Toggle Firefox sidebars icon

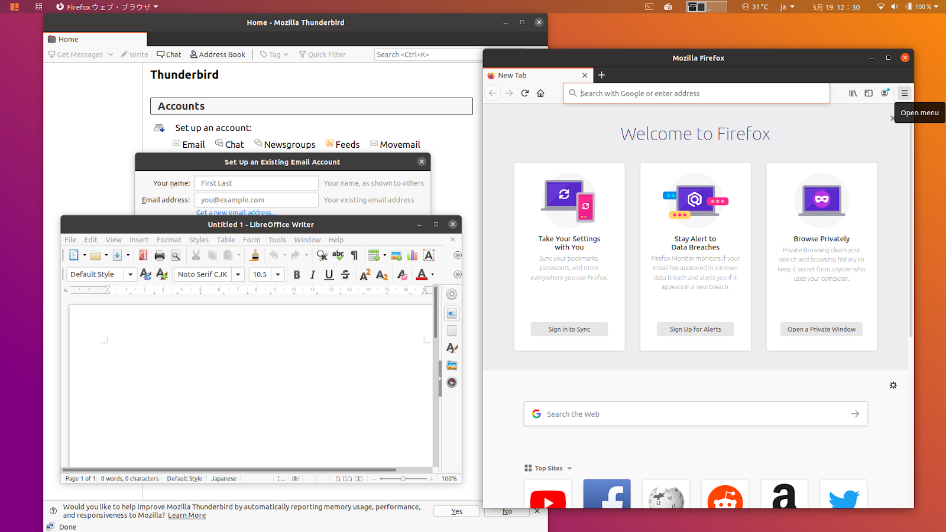[x=869, y=93]
